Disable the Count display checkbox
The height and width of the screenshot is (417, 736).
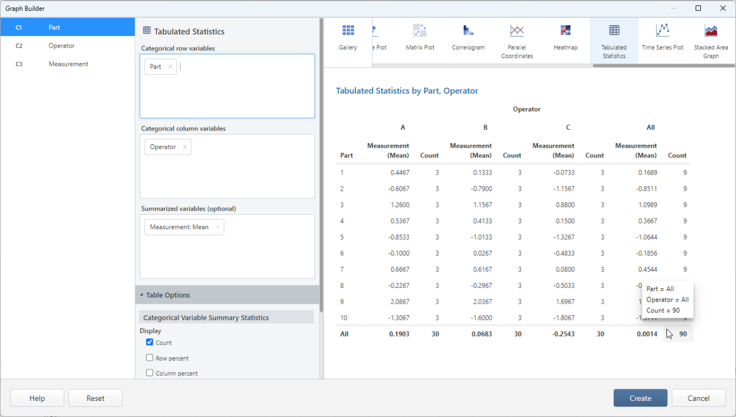(x=150, y=342)
